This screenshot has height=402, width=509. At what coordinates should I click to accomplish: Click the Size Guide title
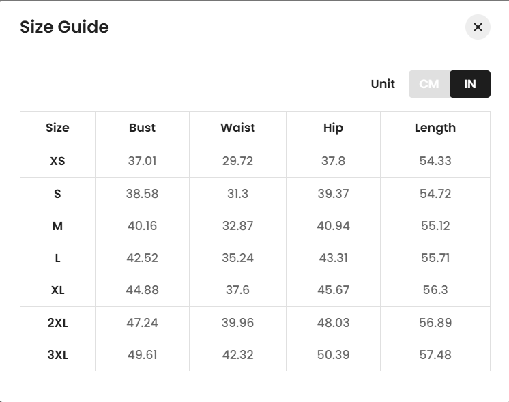(64, 27)
